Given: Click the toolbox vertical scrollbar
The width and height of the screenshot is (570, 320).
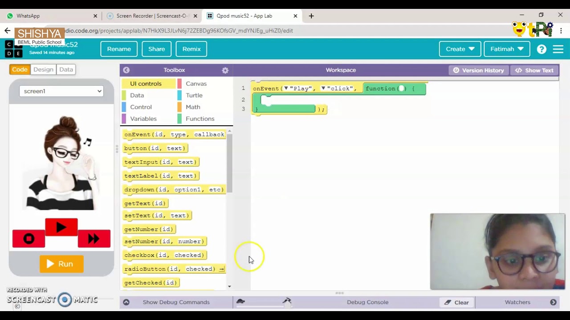Looking at the screenshot, I should click(x=229, y=163).
